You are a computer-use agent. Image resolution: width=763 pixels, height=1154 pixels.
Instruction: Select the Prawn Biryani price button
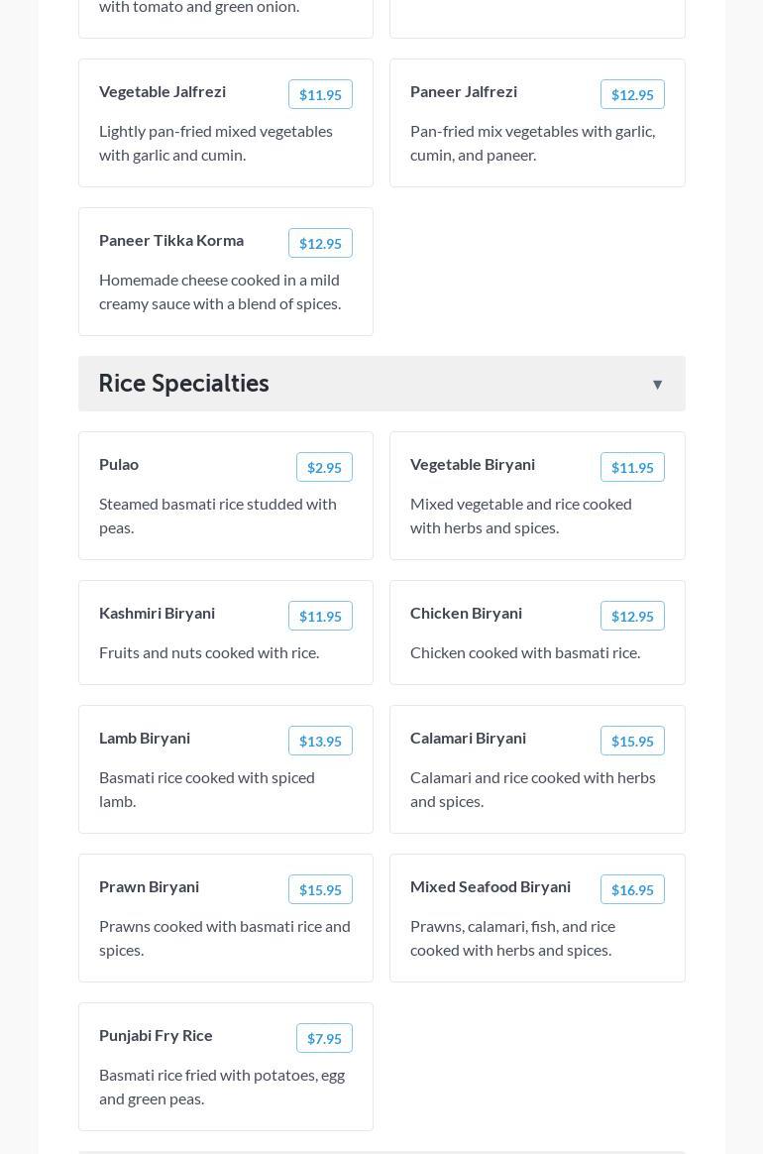320,890
